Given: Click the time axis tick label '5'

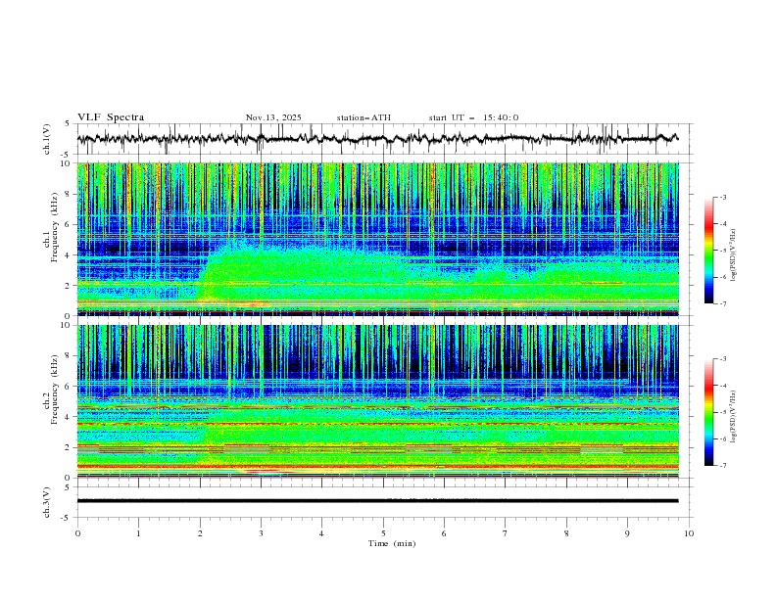Looking at the screenshot, I should (383, 533).
